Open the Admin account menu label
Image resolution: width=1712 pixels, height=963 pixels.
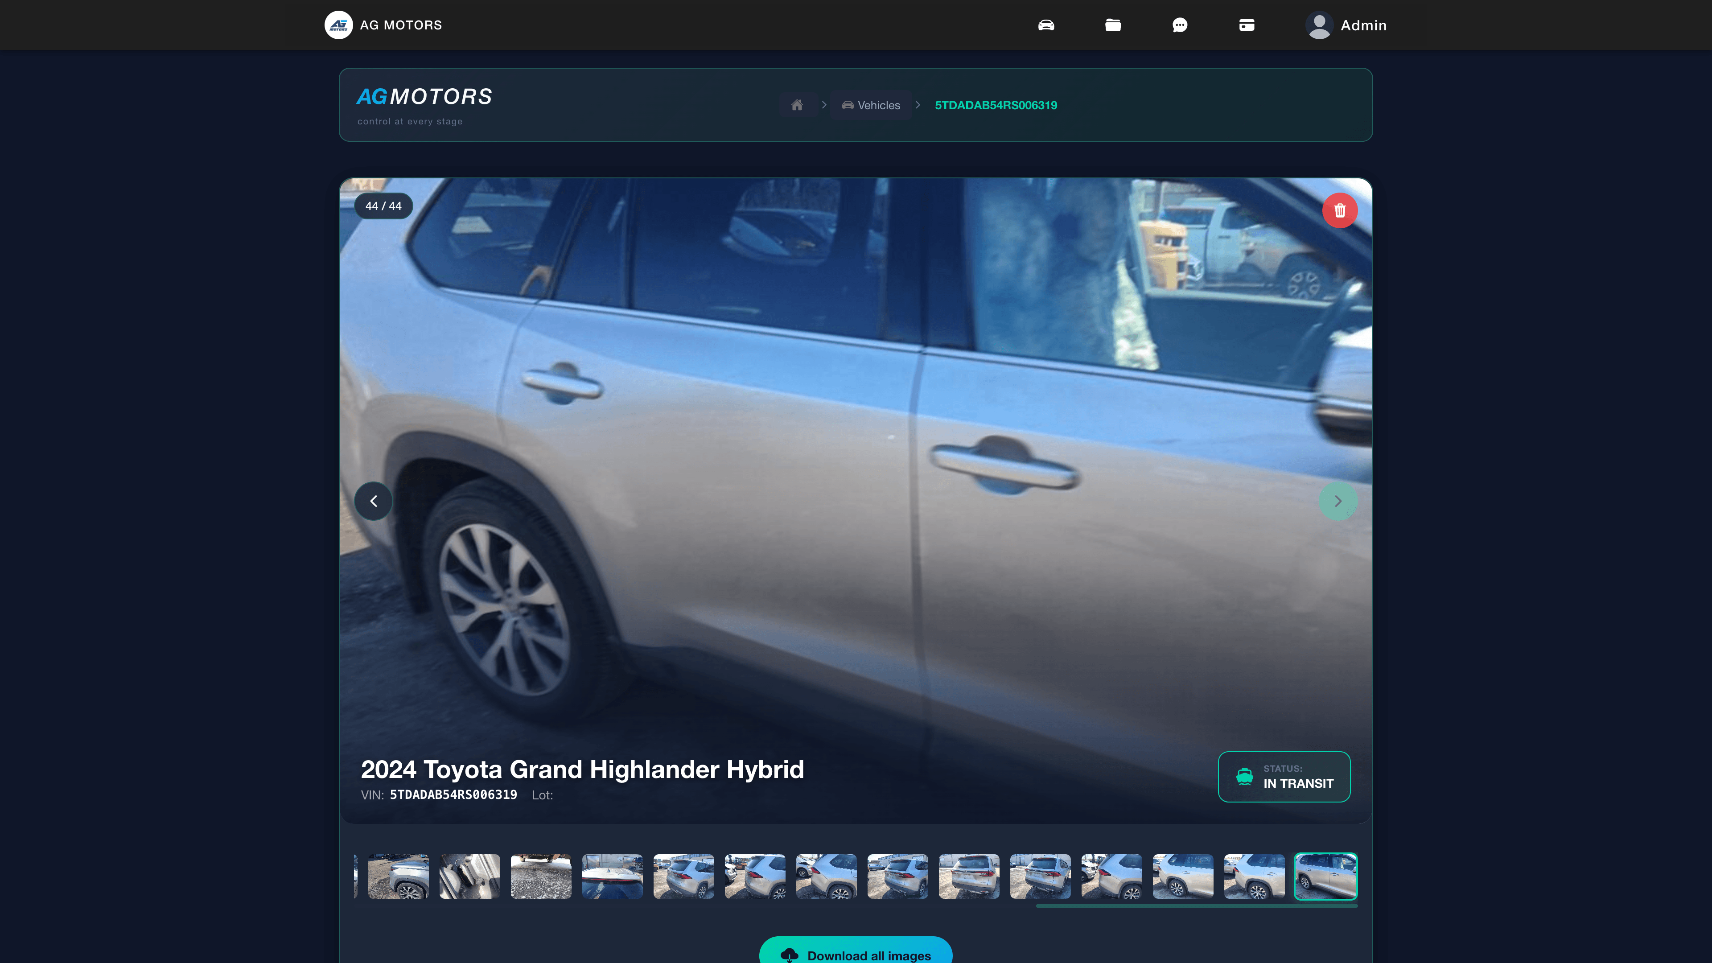pyautogui.click(x=1364, y=25)
